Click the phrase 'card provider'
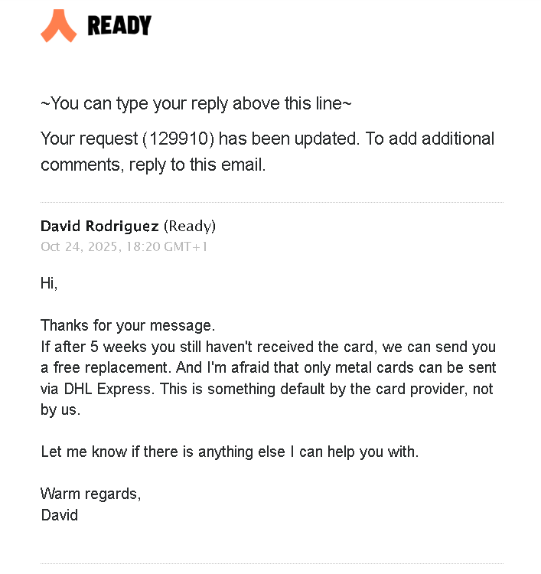 [398, 388]
